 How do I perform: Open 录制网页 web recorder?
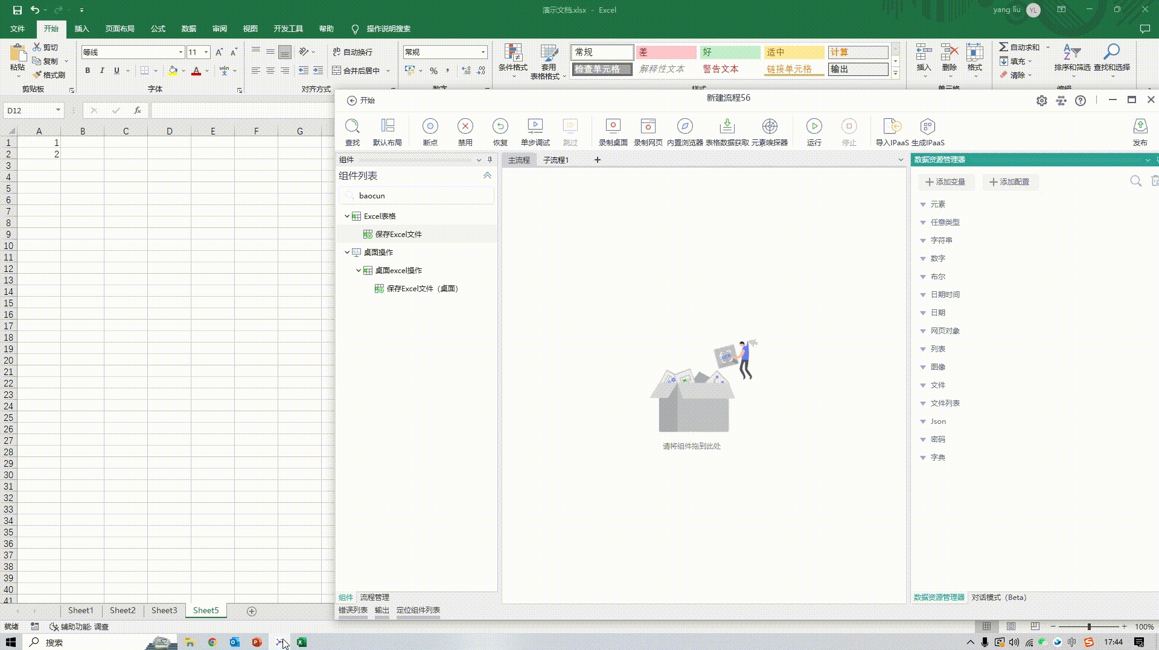coord(648,126)
